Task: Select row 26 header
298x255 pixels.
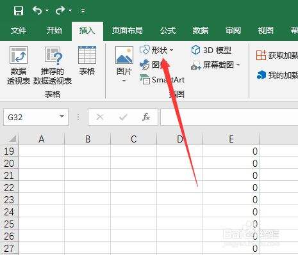Action: tap(9, 236)
